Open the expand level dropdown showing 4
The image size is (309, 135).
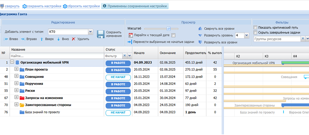coord(246,35)
